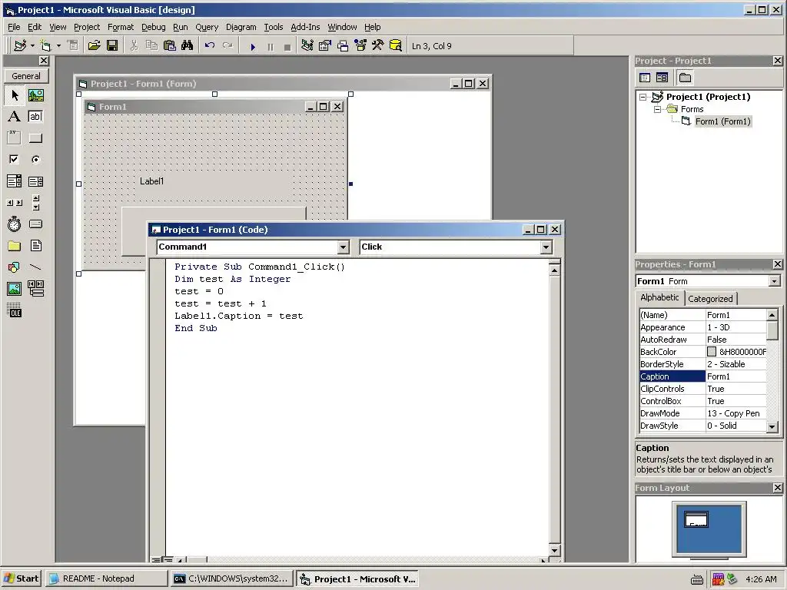Click View Code in the Project panel
The height and width of the screenshot is (590, 787).
(x=645, y=78)
